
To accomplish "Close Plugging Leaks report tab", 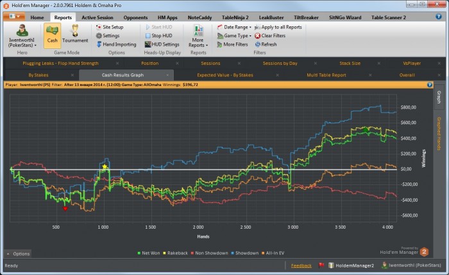I will [x=117, y=64].
